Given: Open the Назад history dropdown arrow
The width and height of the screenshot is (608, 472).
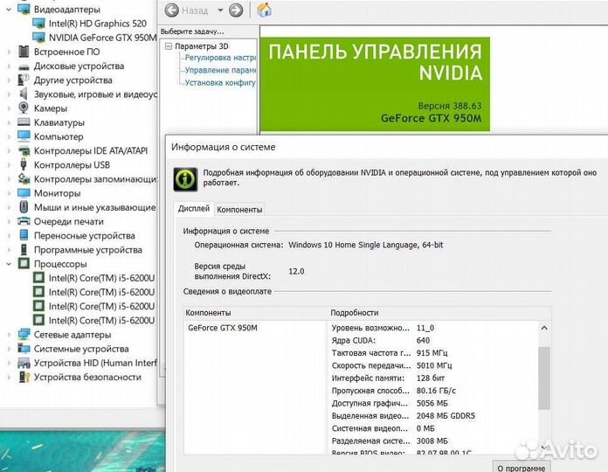Looking at the screenshot, I should [x=220, y=10].
